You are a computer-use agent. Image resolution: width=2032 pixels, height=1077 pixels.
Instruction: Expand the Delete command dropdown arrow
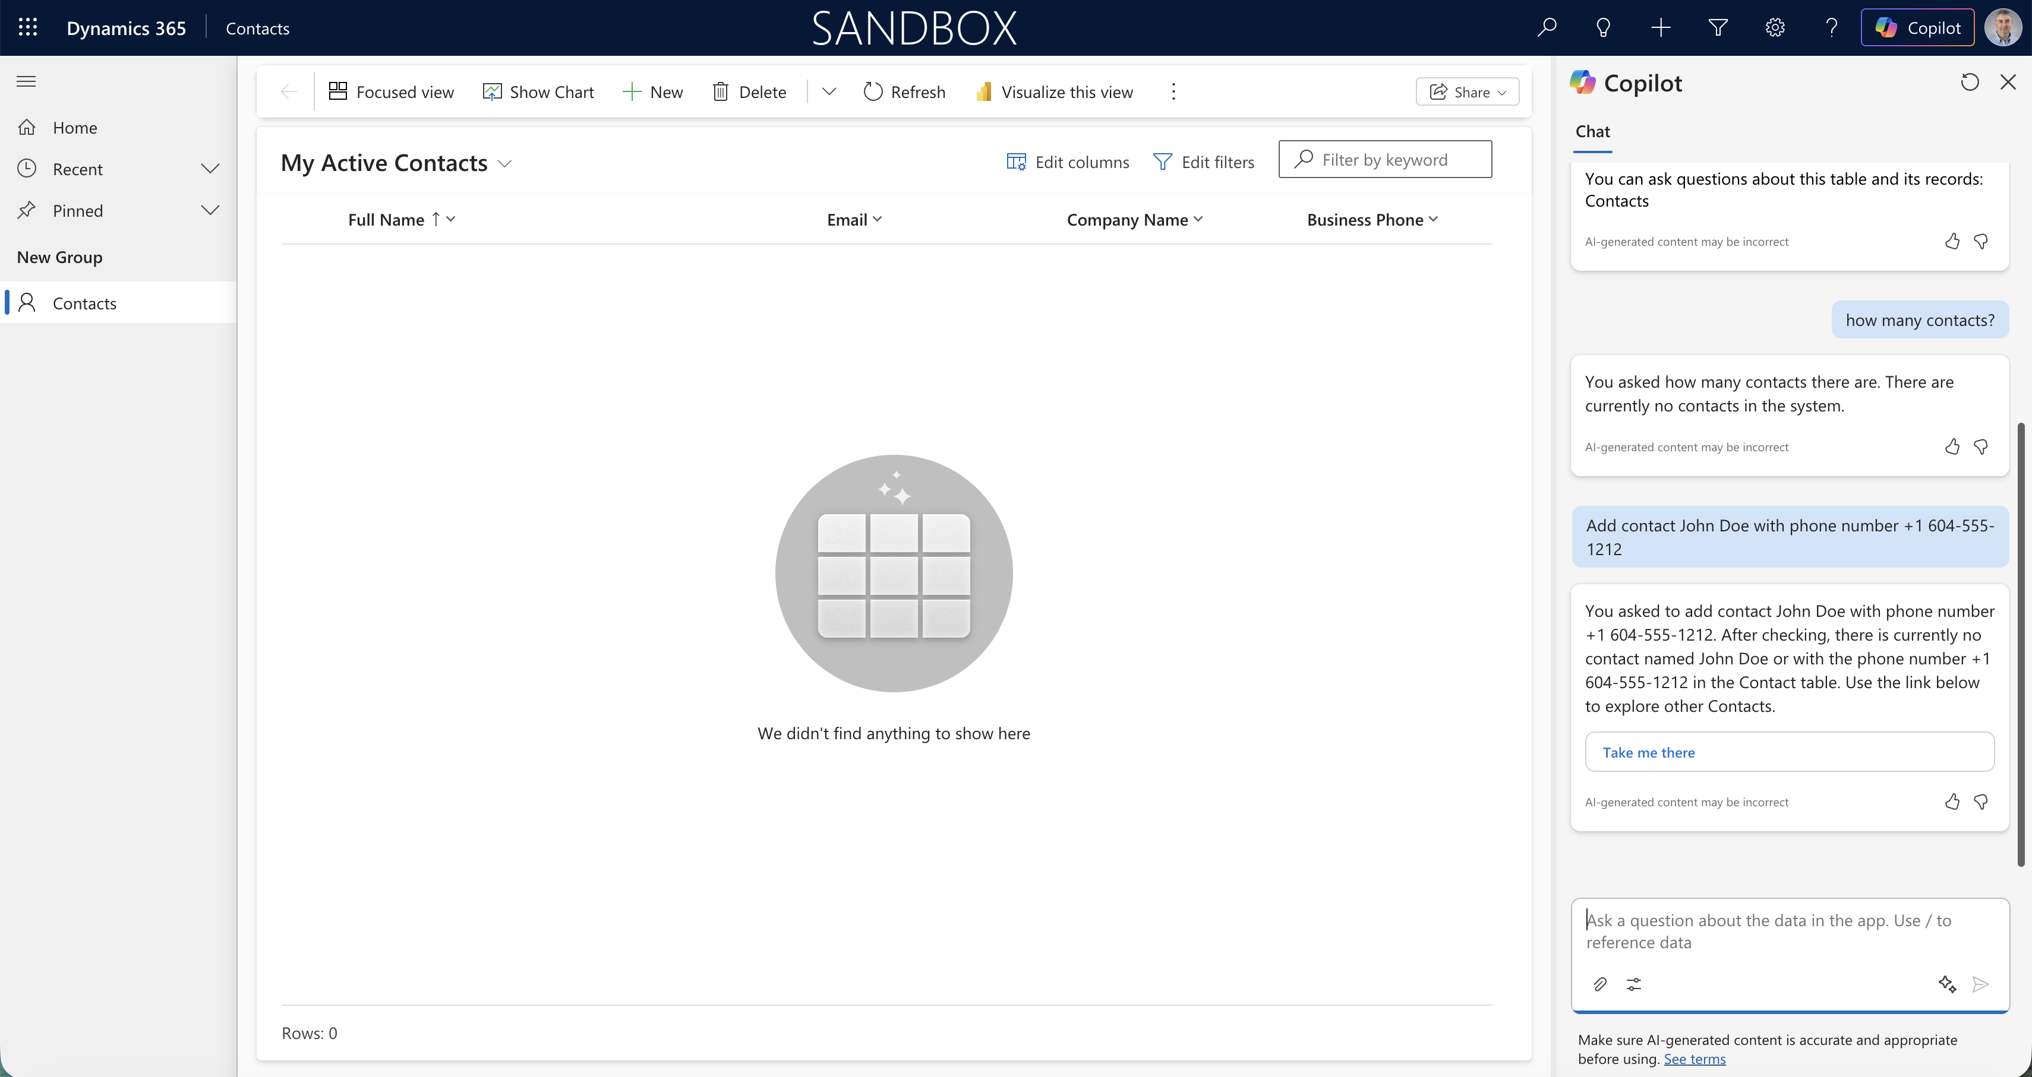pyautogui.click(x=828, y=91)
